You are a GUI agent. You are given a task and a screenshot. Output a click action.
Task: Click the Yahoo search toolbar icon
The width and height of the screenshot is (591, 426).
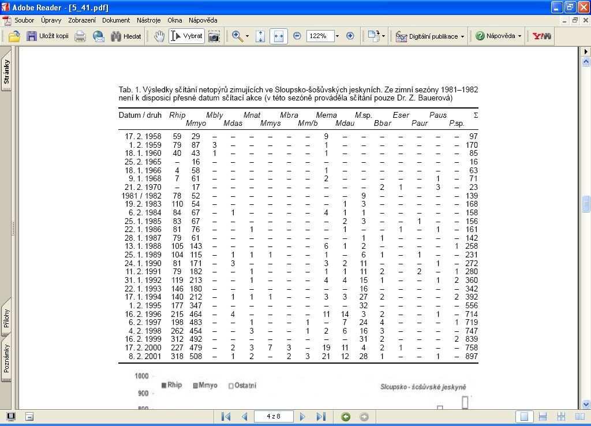pyautogui.click(x=541, y=36)
